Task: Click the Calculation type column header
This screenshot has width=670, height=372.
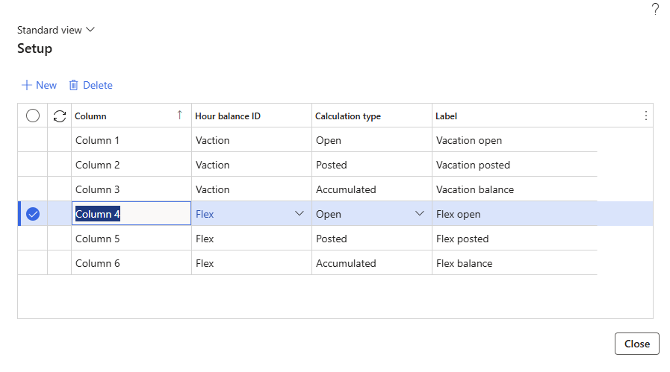Action: [348, 116]
